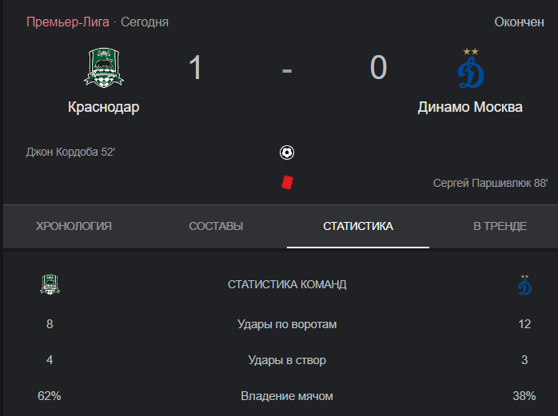The width and height of the screenshot is (558, 416).
Task: Click the Владение мячом row label
Action: (287, 396)
